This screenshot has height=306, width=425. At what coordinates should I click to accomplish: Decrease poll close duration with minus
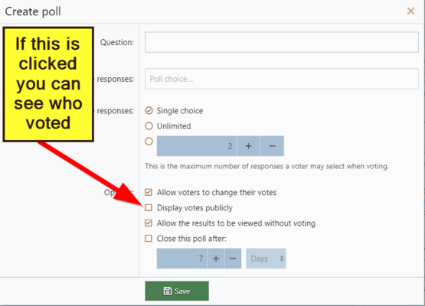[233, 259]
